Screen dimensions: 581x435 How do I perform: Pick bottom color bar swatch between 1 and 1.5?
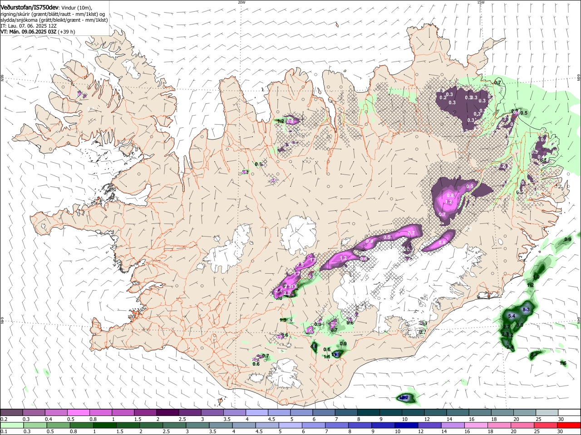(x=104, y=425)
